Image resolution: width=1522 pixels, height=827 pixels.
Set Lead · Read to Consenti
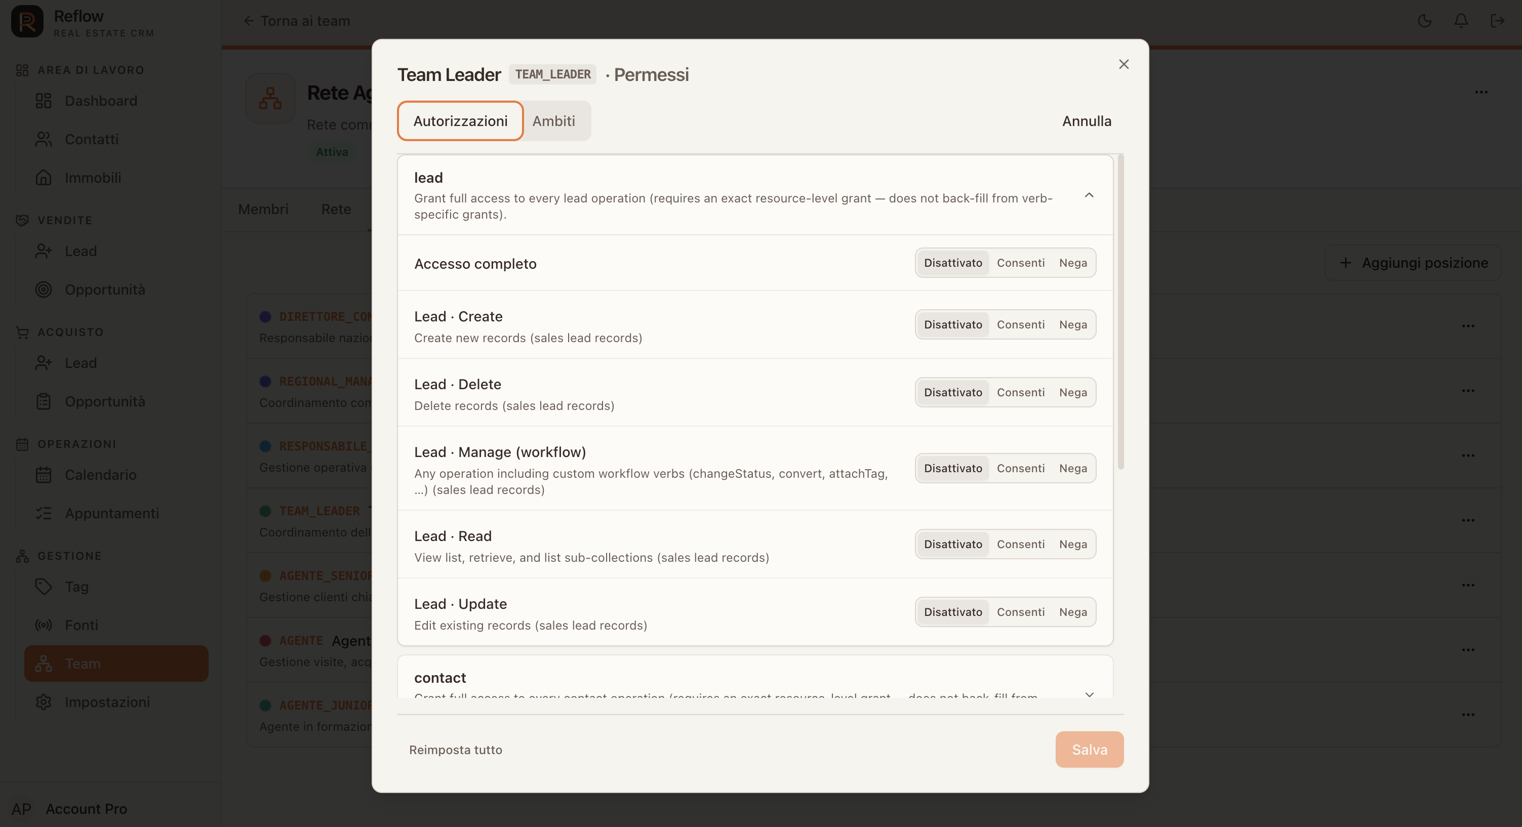[x=1020, y=545]
